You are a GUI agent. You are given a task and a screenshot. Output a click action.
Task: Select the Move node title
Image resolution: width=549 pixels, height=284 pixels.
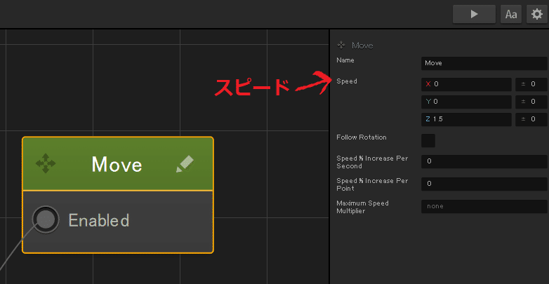click(117, 164)
